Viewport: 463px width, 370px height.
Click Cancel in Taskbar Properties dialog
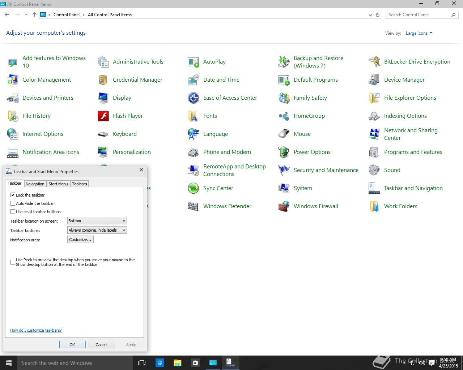click(x=101, y=345)
